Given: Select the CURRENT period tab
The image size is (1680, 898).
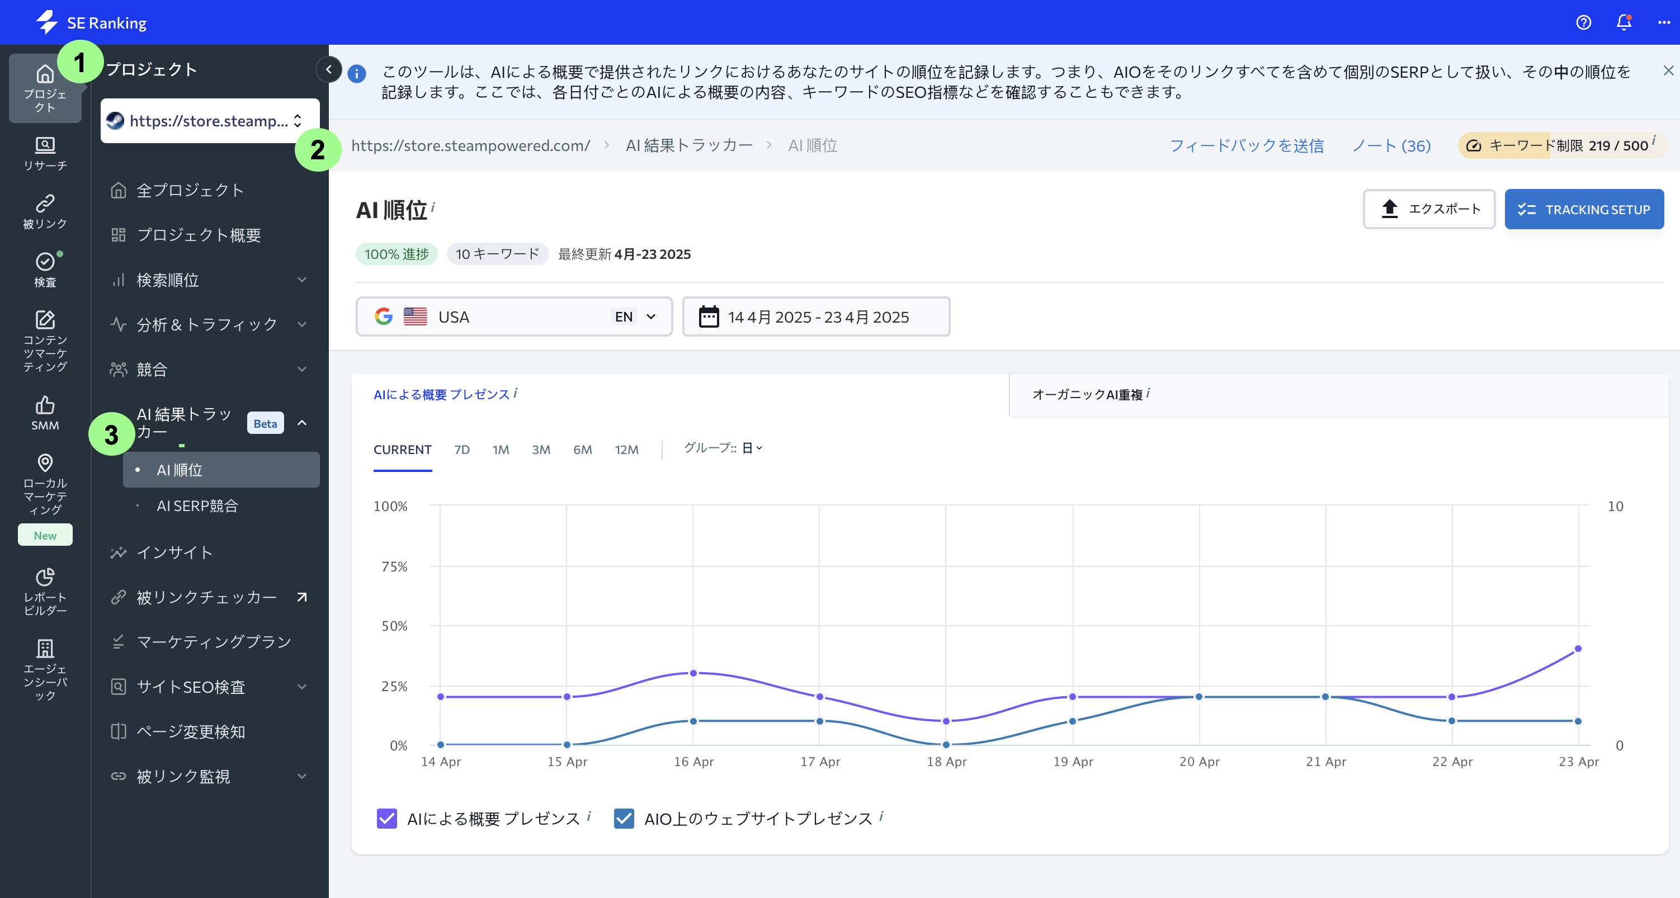Looking at the screenshot, I should tap(403, 450).
